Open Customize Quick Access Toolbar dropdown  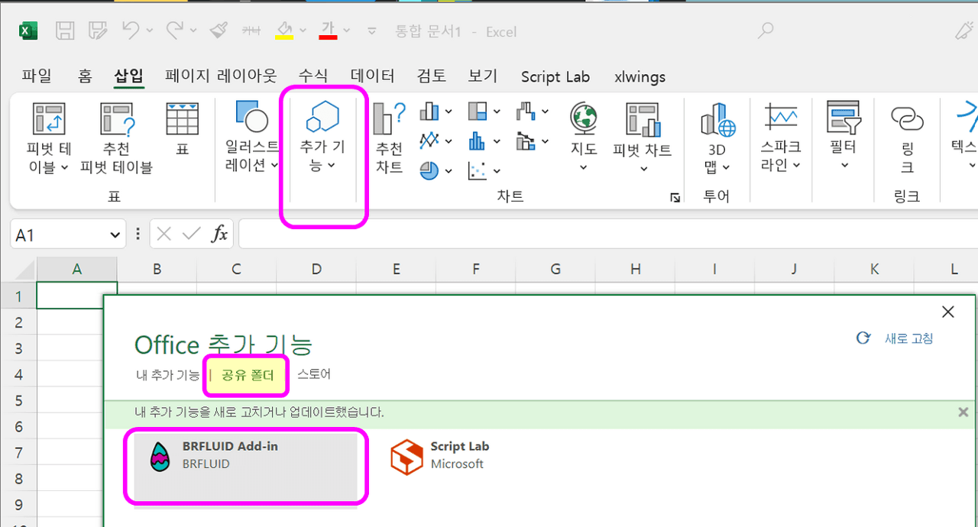pos(372,31)
